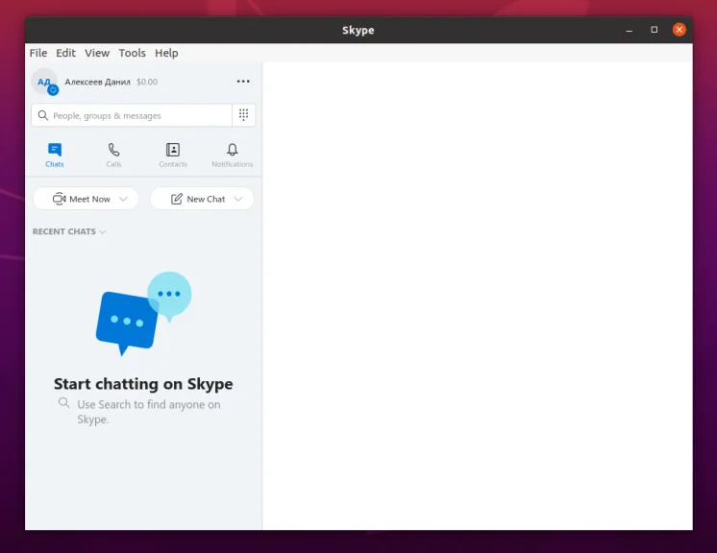Image resolution: width=717 pixels, height=553 pixels.
Task: Click the magnifier icon in search box
Action: pyautogui.click(x=43, y=115)
